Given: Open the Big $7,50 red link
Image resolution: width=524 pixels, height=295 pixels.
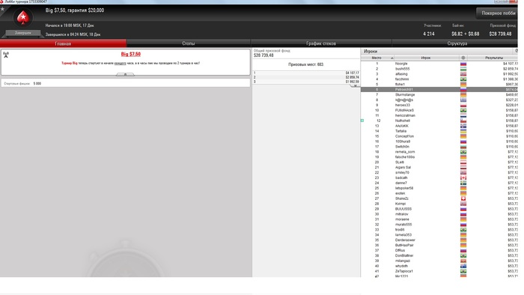Looking at the screenshot, I should coord(131,54).
